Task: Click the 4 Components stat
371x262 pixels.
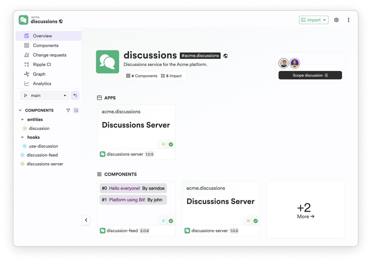Action: point(142,76)
